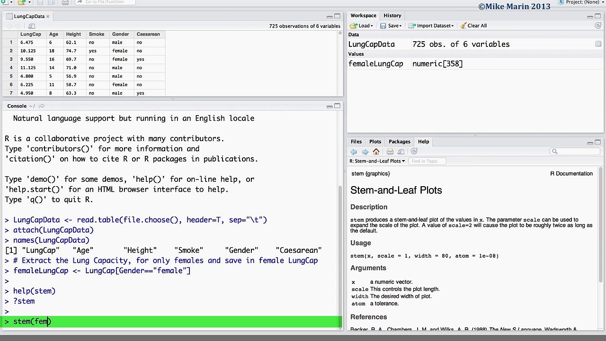Screen dimensions: 606x341
Task: Switch to the Files tab
Action: (356, 142)
